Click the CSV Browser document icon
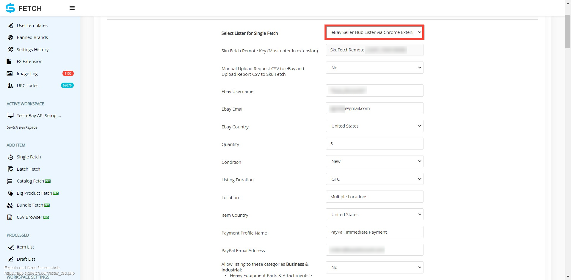 [x=10, y=217]
